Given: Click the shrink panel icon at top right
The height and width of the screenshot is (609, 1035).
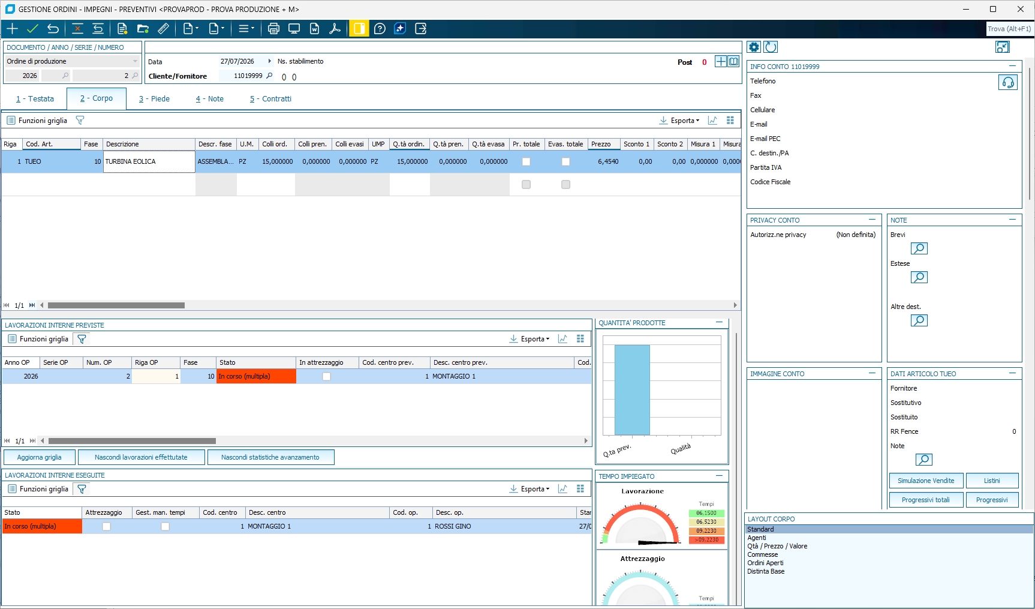Looking at the screenshot, I should [1002, 47].
